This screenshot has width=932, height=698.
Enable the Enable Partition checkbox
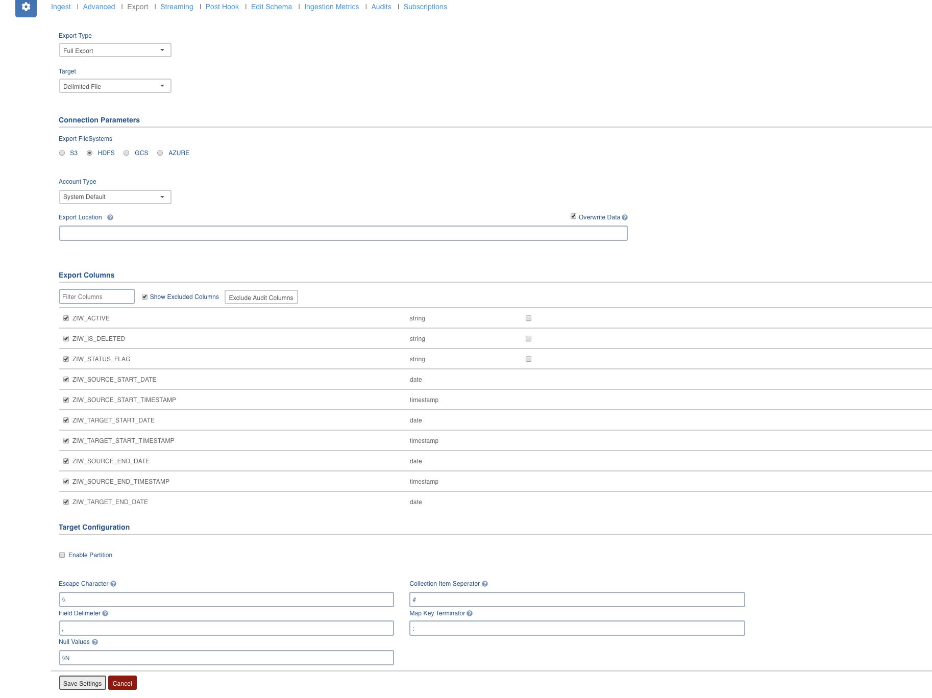click(x=62, y=555)
